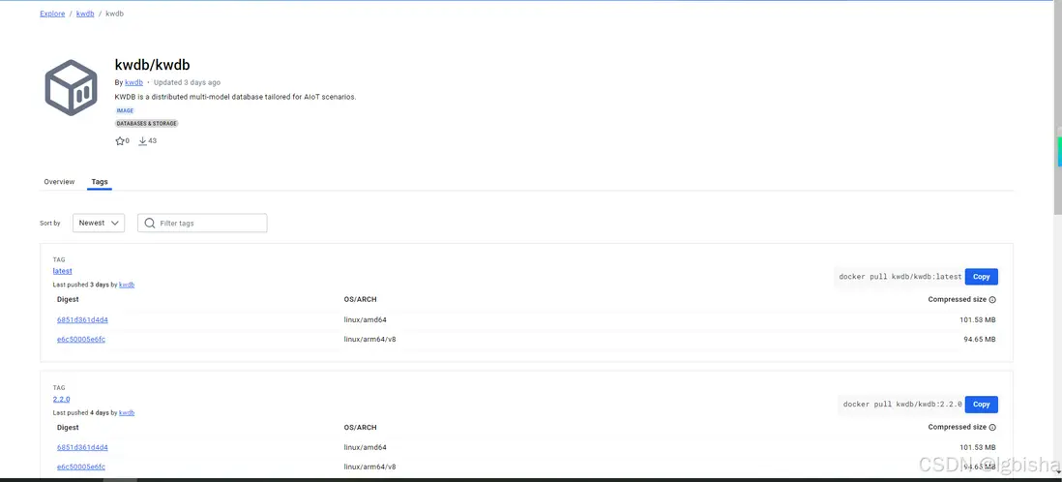Click 101.53 MB size under latest tag
The image size is (1062, 482).
point(977,320)
